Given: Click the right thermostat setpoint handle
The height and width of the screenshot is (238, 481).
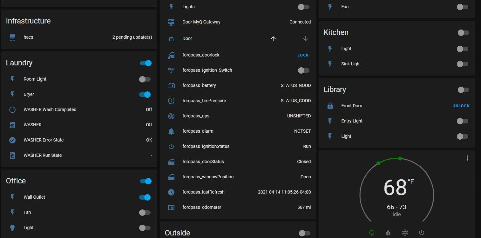Looking at the screenshot, I should (x=400, y=158).
